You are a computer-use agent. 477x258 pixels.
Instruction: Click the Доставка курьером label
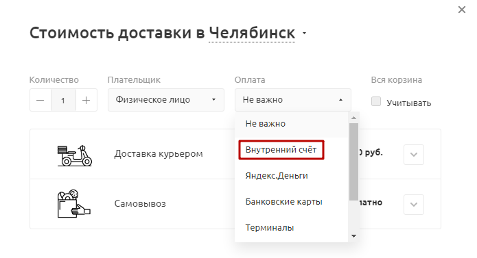(x=159, y=154)
